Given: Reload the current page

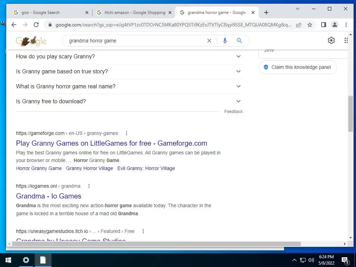Looking at the screenshot, I should pos(36,25).
